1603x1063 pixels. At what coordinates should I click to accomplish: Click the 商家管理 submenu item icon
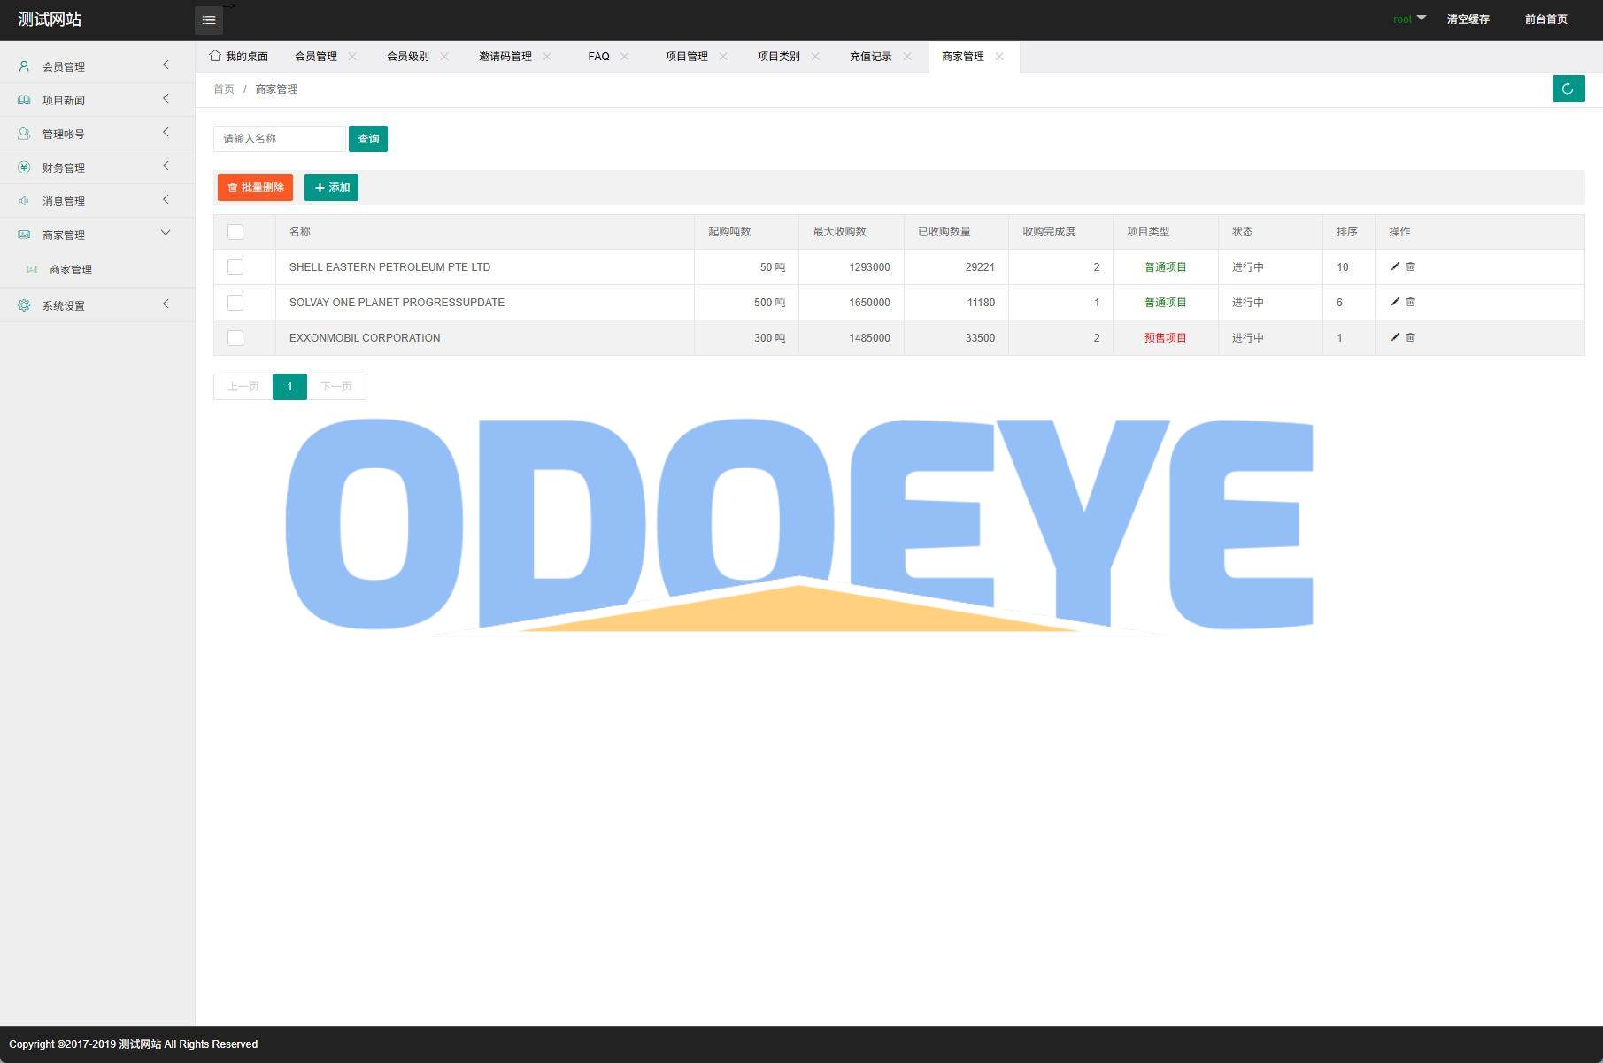pyautogui.click(x=32, y=269)
